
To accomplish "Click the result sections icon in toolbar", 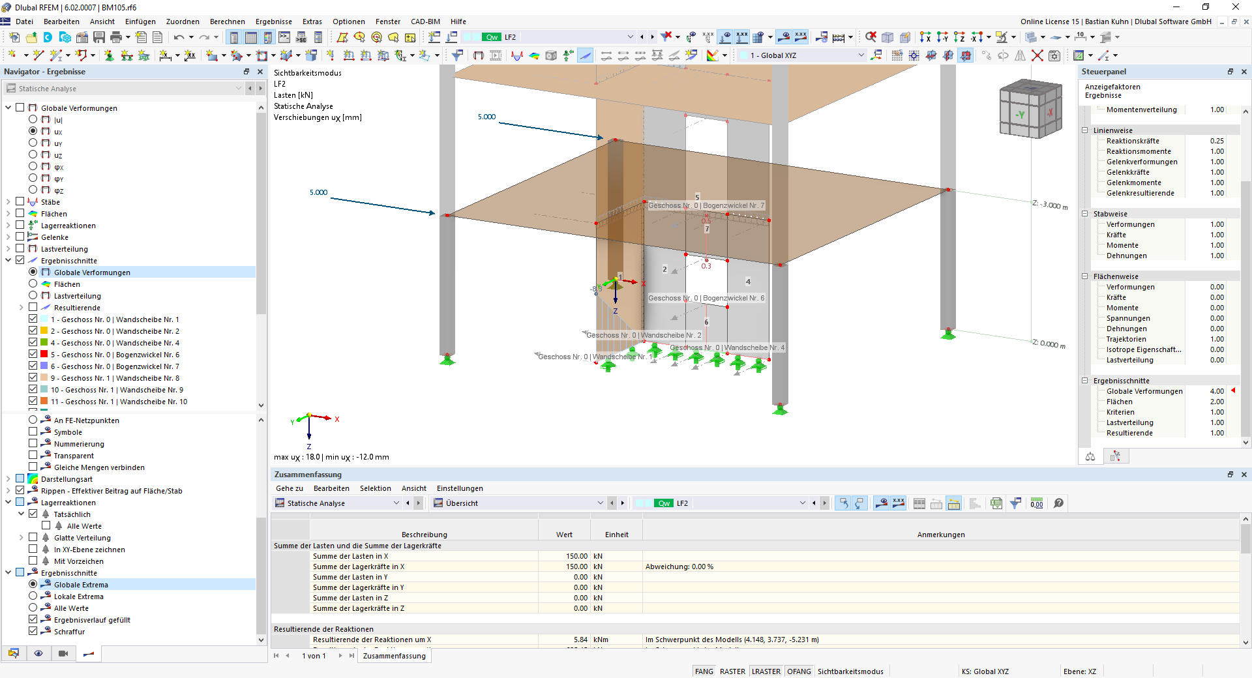I will 586,55.
